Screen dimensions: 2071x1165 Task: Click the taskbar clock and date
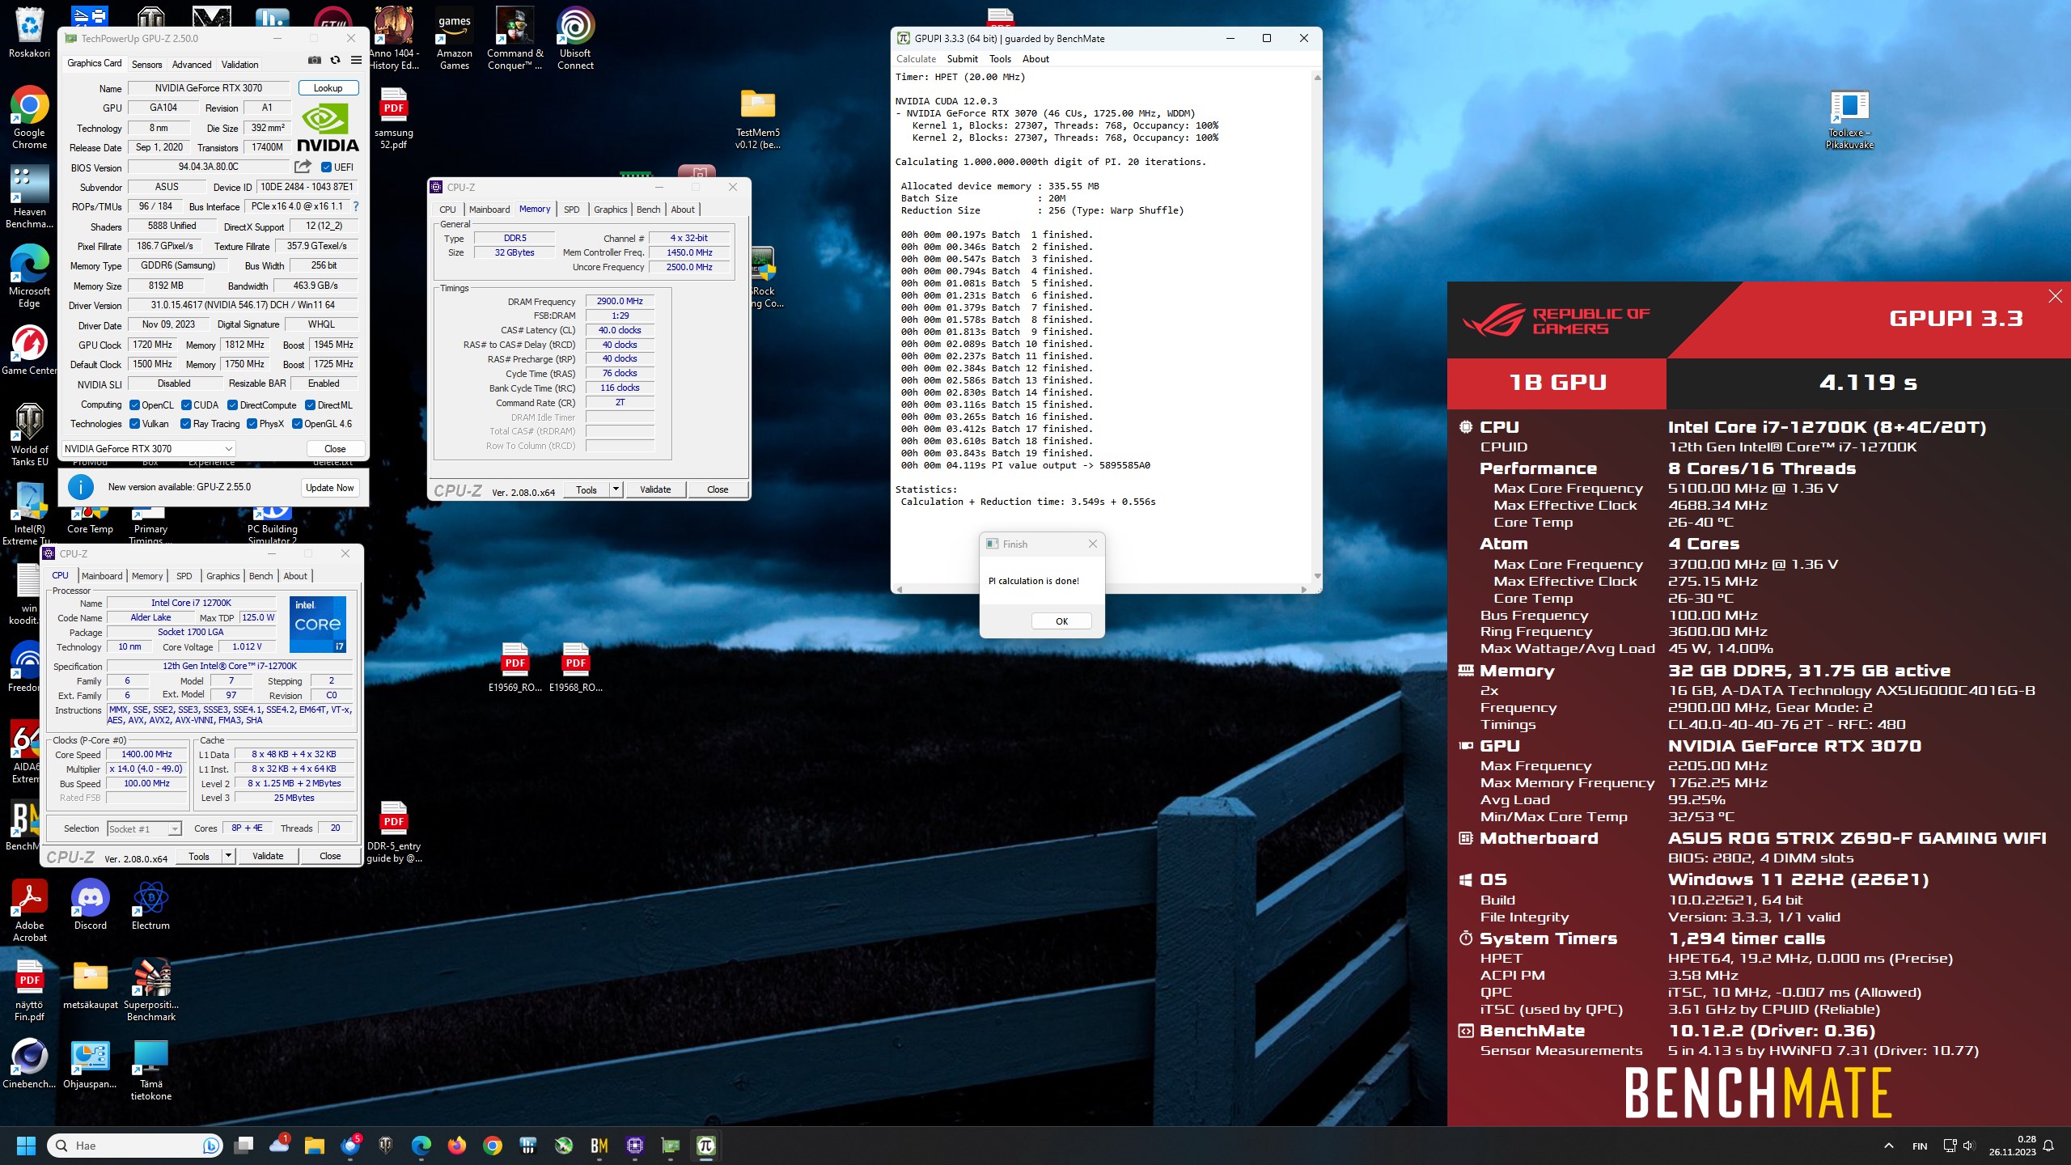[x=2013, y=1146]
